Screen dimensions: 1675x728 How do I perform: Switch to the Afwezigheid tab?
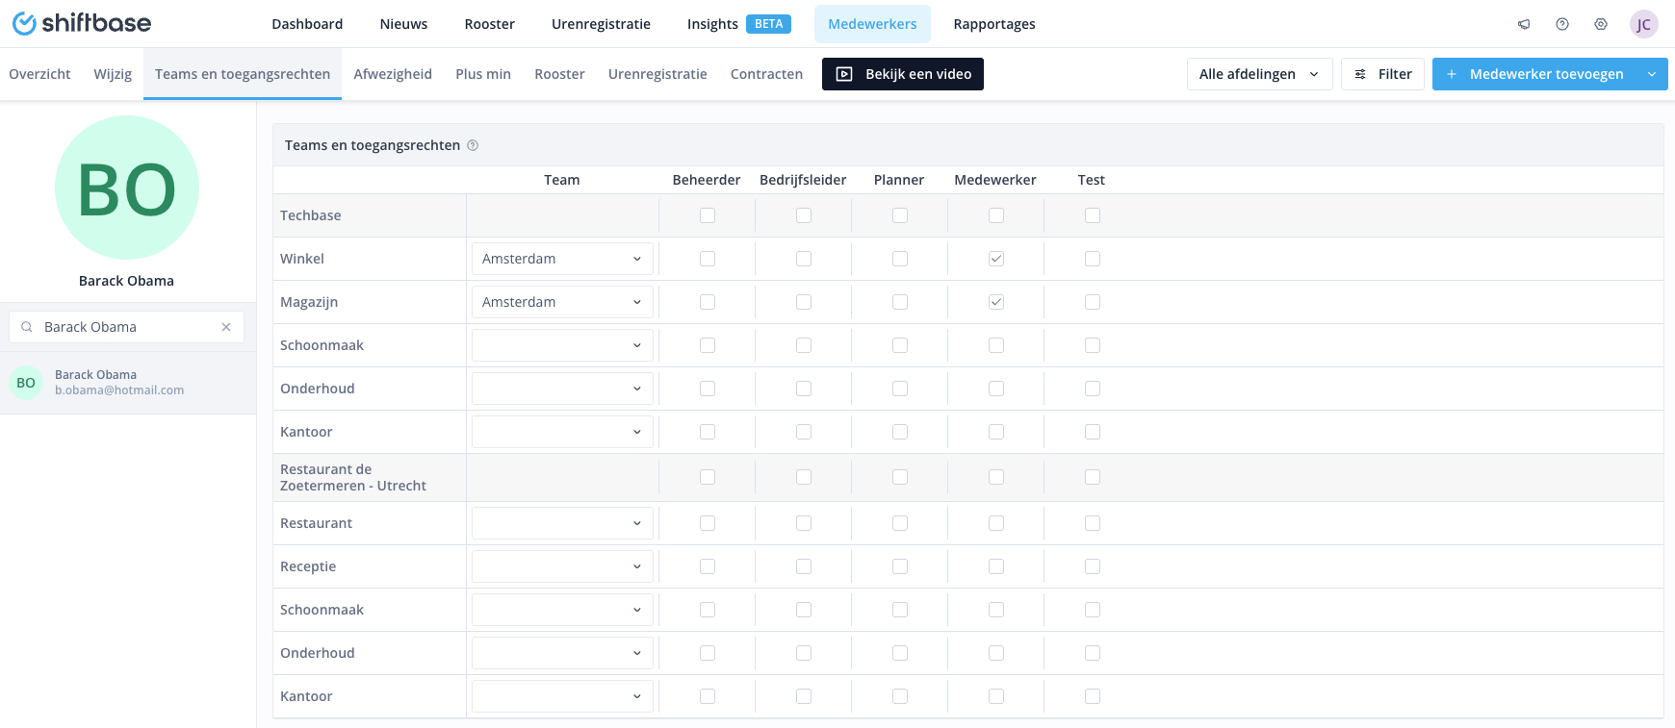coord(393,74)
